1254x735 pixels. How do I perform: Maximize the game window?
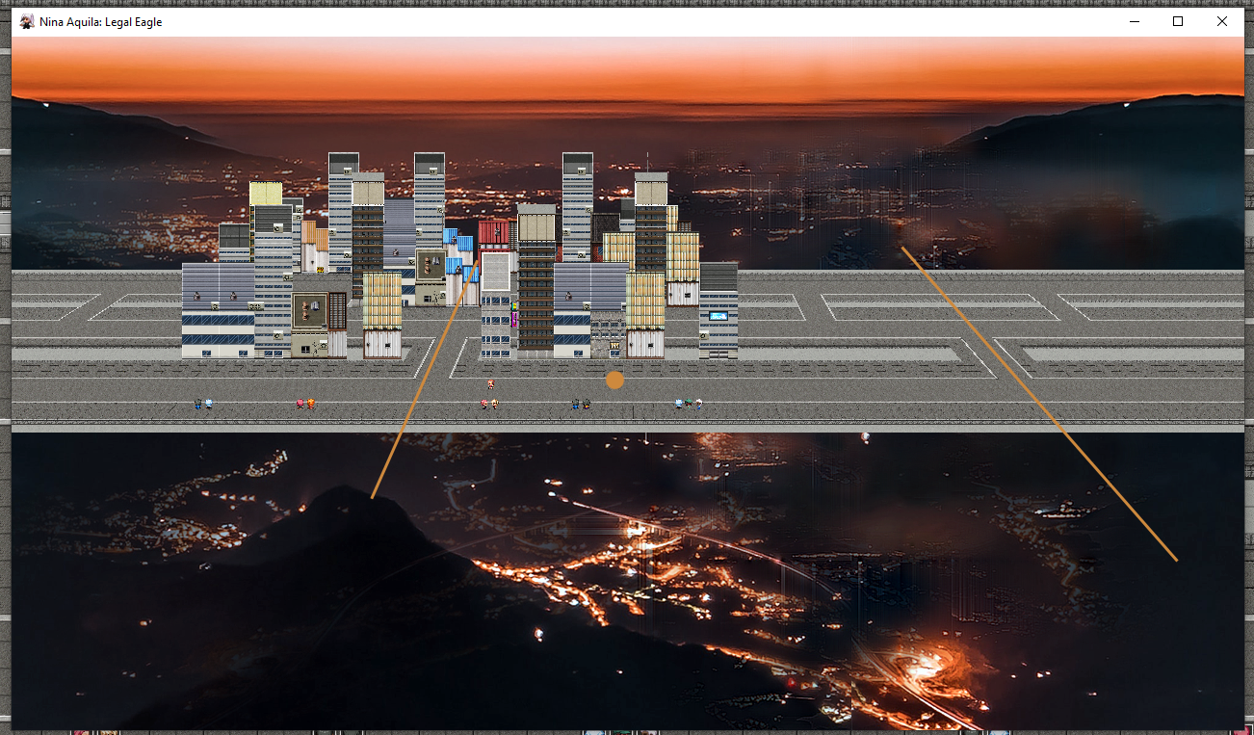point(1178,21)
